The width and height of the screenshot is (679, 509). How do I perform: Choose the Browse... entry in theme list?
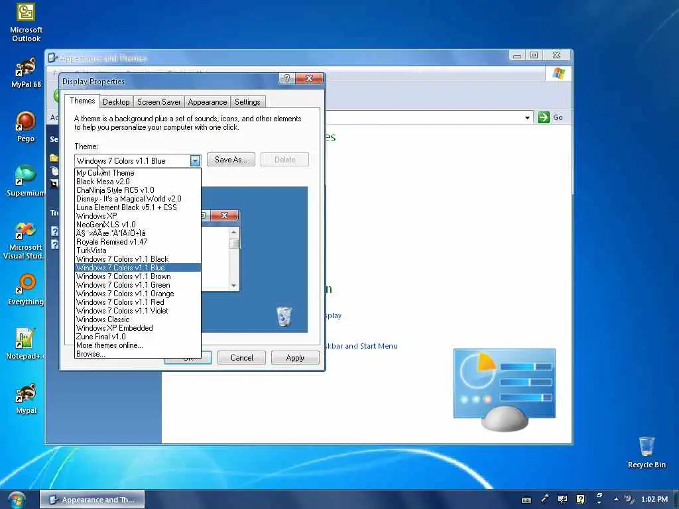point(138,354)
